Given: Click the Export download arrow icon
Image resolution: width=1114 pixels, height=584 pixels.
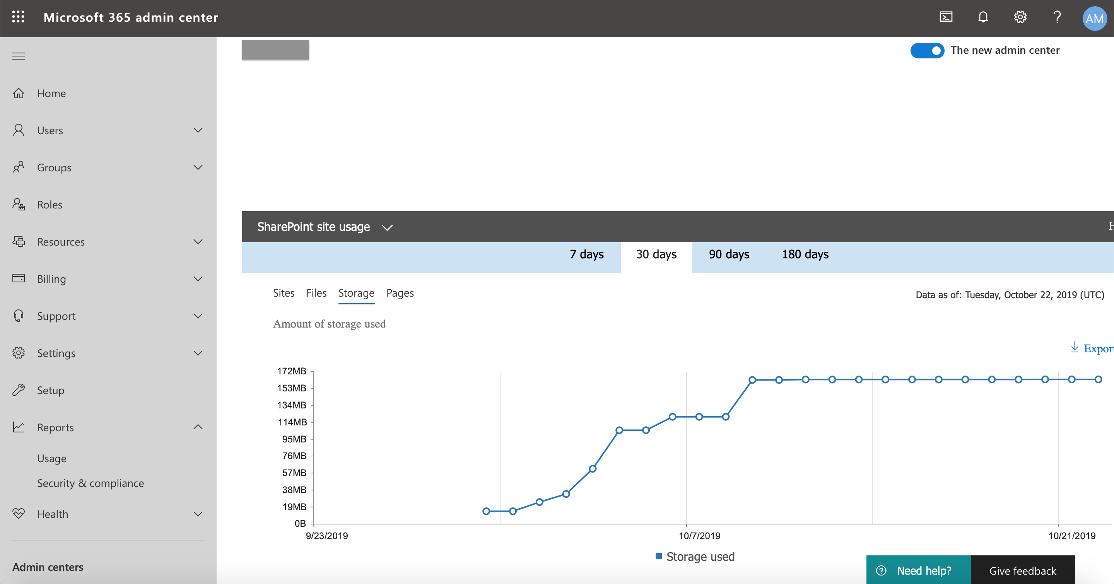Looking at the screenshot, I should (1074, 347).
